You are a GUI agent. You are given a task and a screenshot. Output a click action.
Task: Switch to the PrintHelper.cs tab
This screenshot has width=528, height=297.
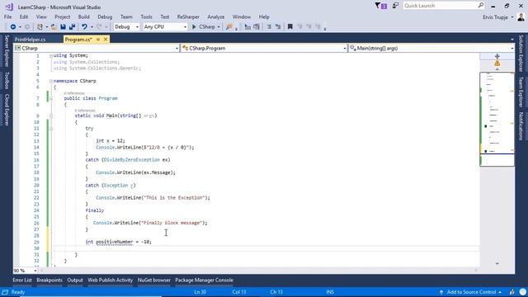30,40
